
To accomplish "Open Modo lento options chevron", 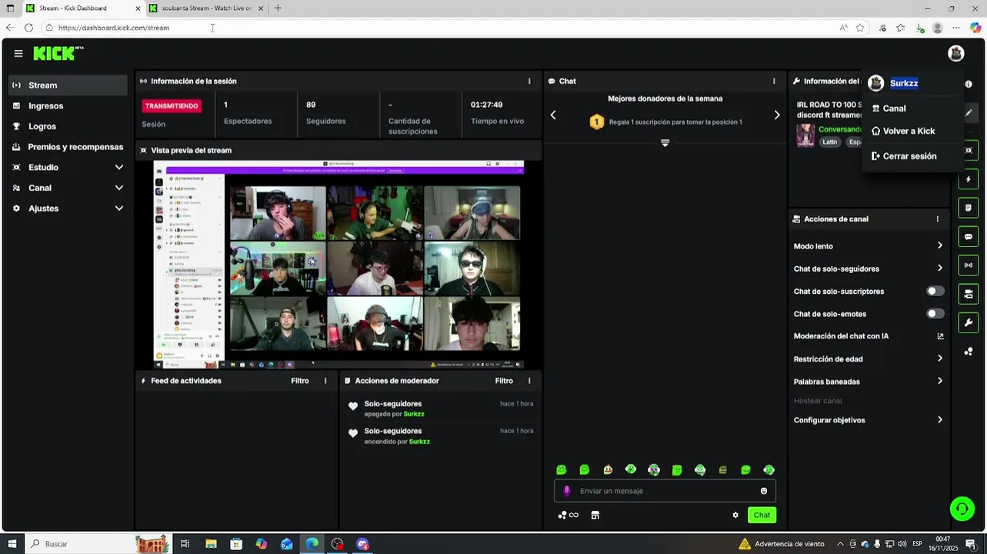I will (940, 246).
